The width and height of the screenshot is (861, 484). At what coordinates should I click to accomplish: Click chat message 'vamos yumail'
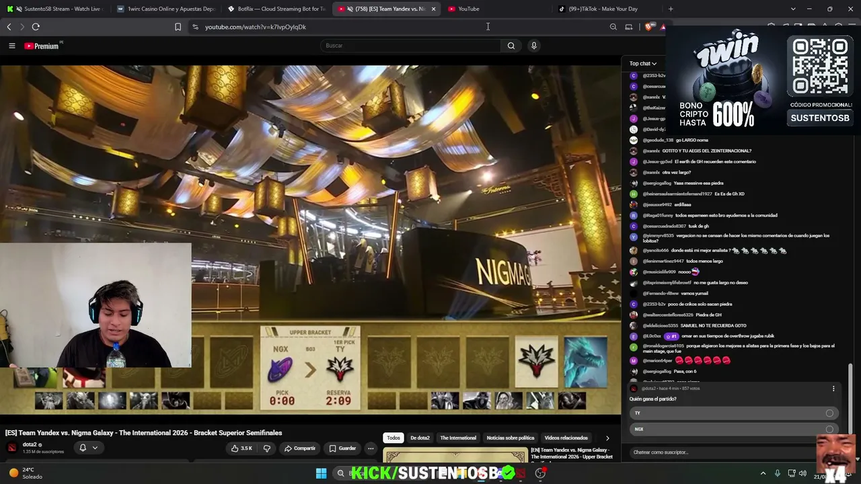click(x=694, y=293)
